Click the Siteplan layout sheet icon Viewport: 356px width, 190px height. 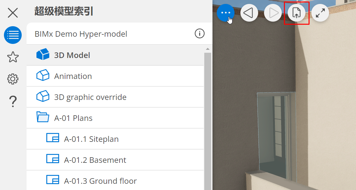[x=53, y=138]
